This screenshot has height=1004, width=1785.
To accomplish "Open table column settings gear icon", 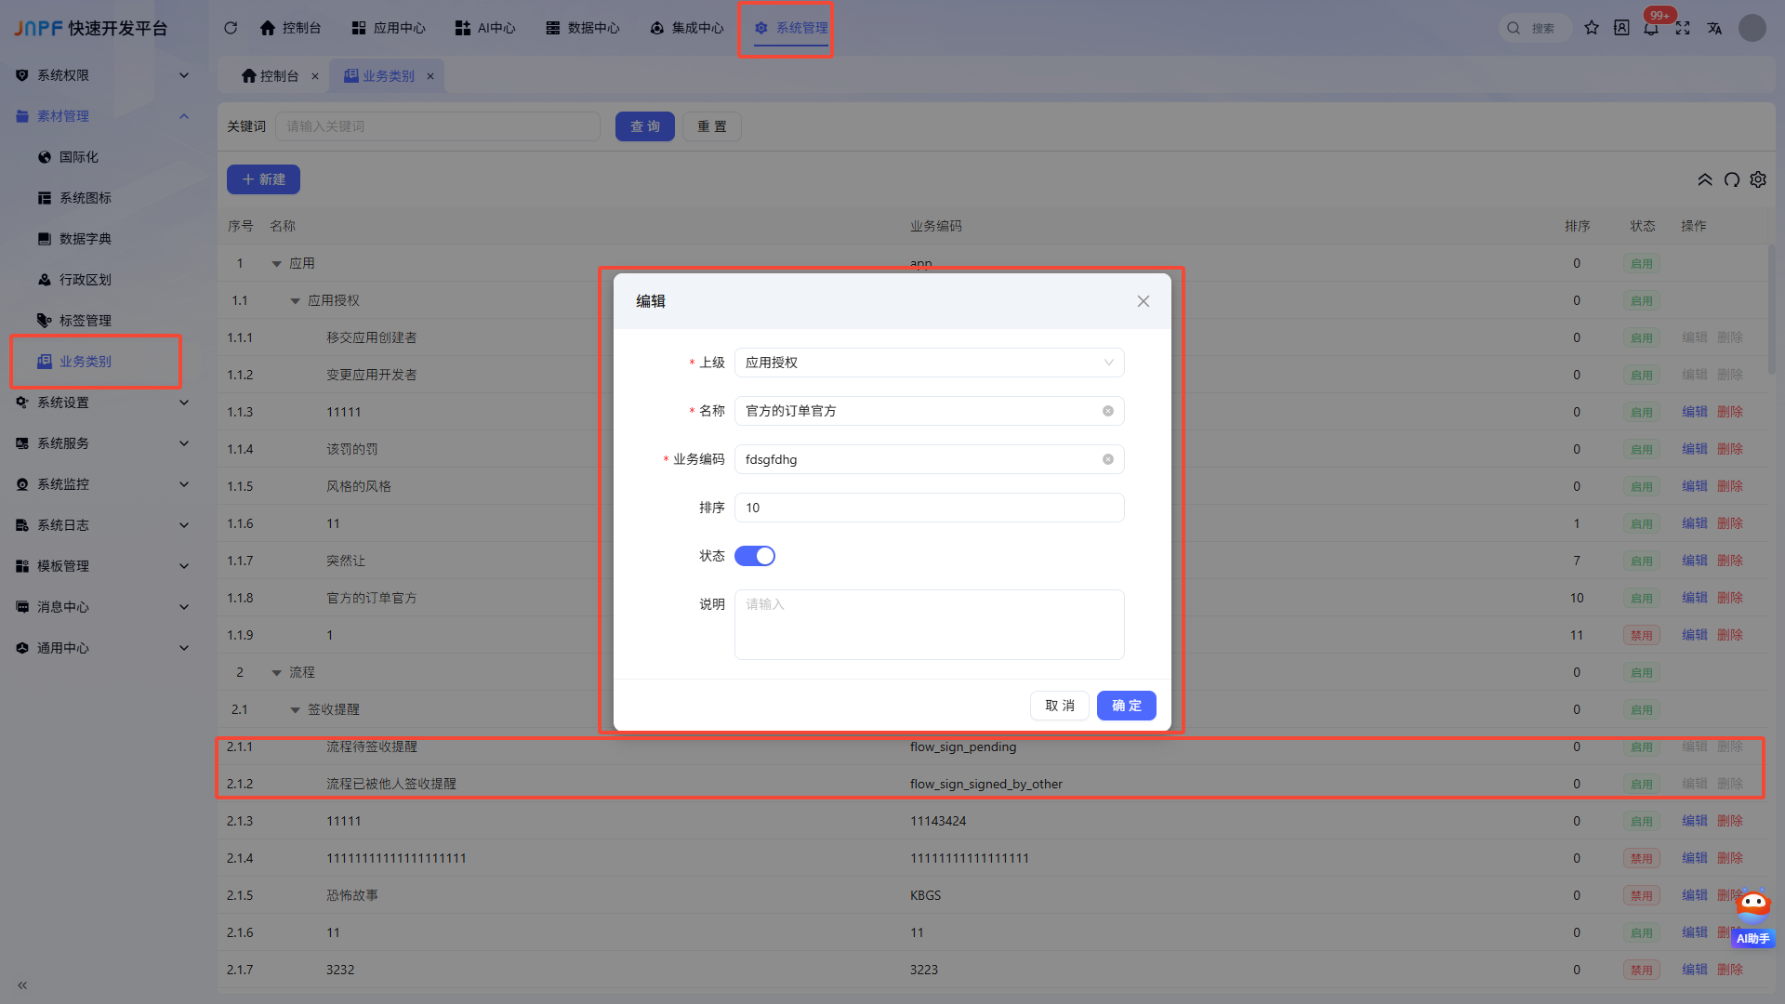I will point(1758,179).
